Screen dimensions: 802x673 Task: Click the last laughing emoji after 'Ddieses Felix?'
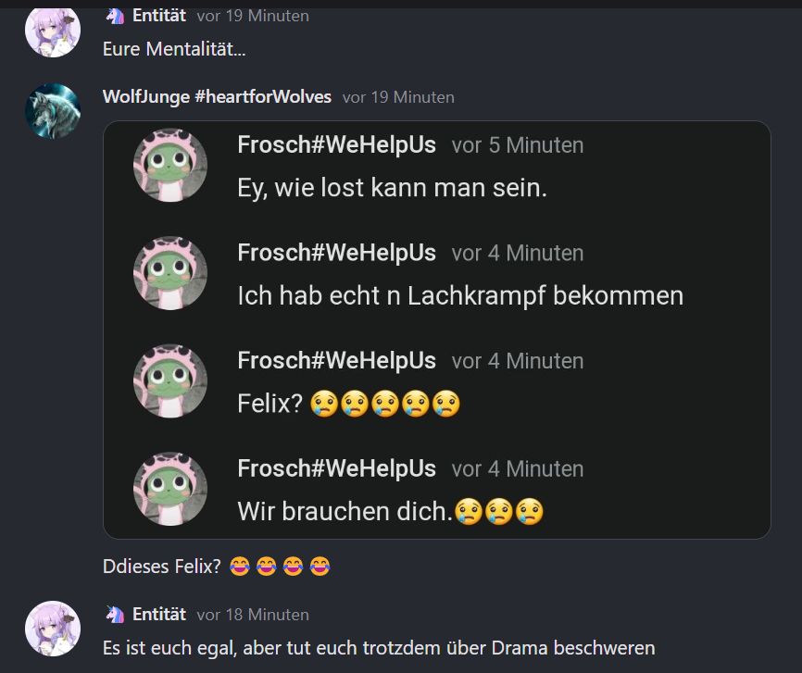tap(320, 567)
